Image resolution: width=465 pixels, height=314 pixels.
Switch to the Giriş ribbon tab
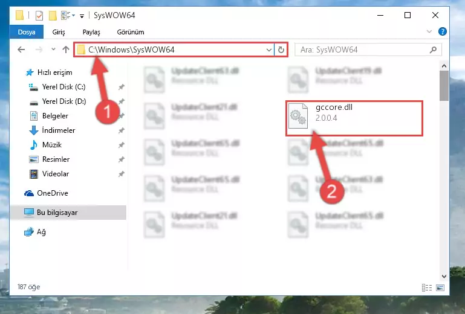[x=59, y=32]
